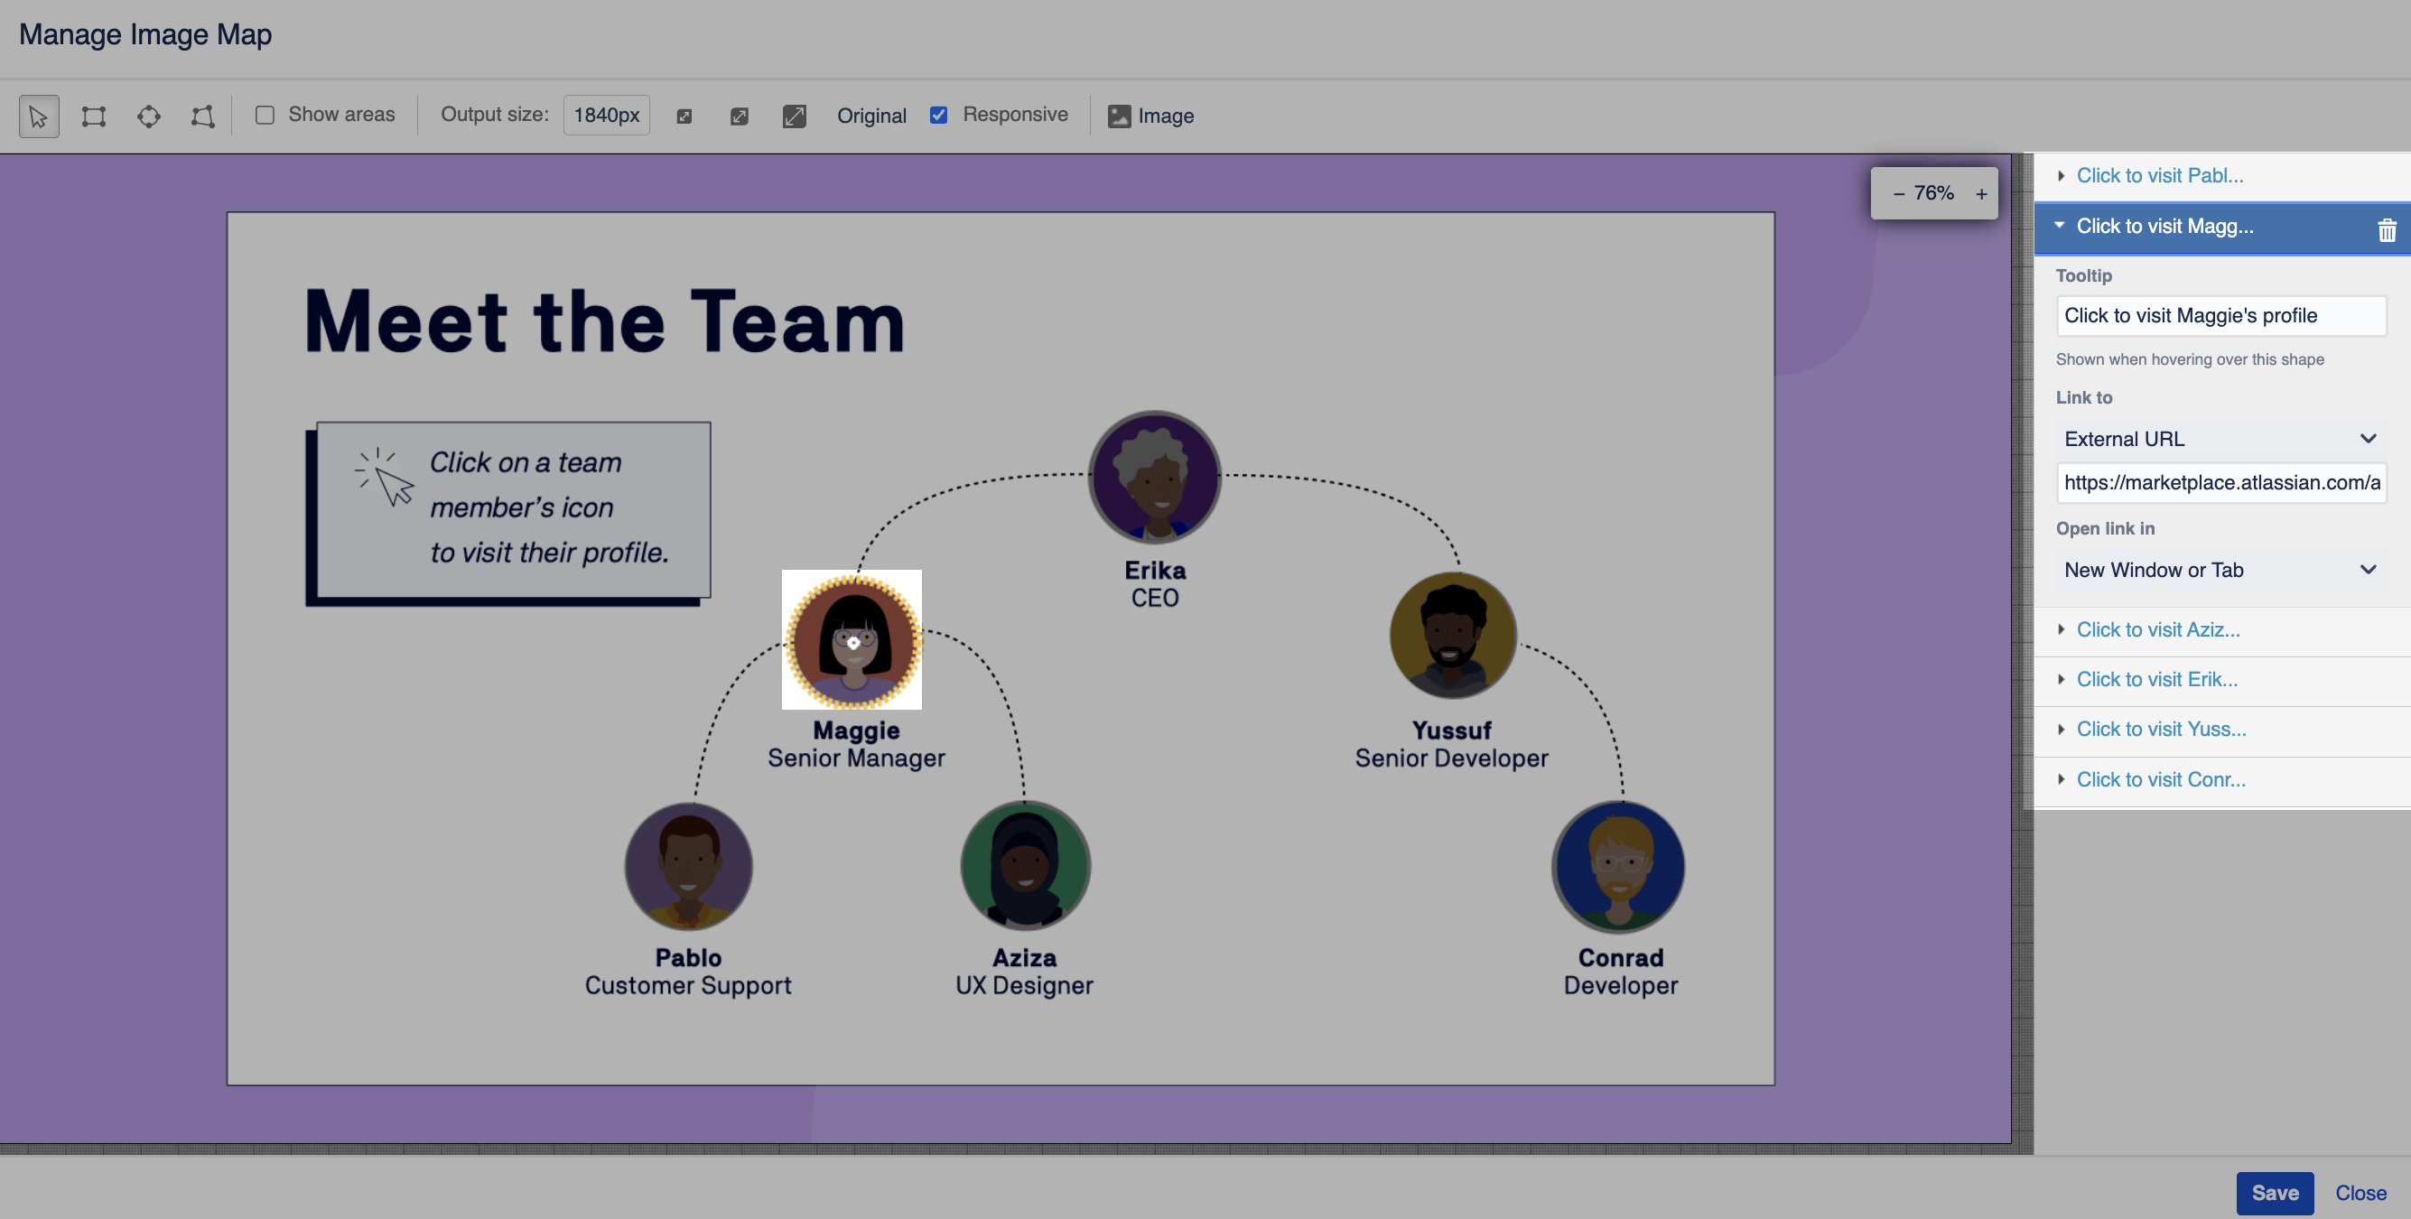Expand the Click to visit Erik... item
Viewport: 2411px width, 1219px height.
coord(2222,680)
